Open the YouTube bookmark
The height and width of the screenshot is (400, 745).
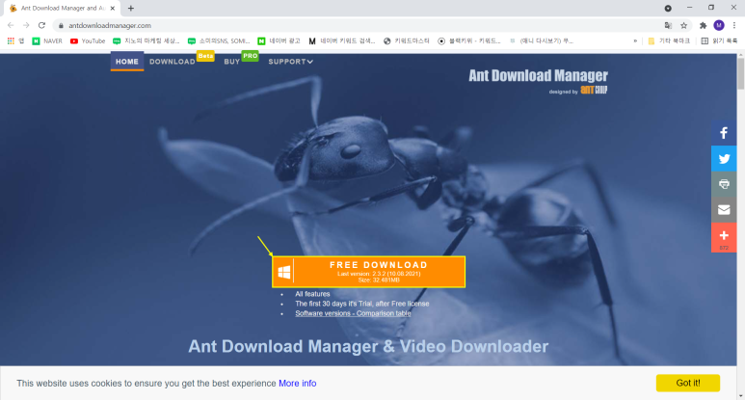pos(88,41)
